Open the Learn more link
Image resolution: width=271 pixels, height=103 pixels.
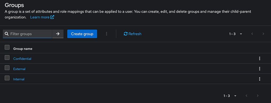pyautogui.click(x=42, y=17)
